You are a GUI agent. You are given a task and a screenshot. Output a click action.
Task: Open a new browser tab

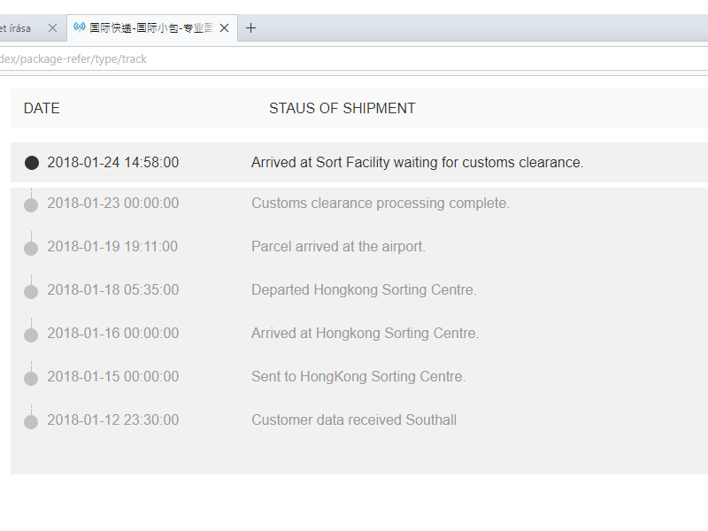250,28
